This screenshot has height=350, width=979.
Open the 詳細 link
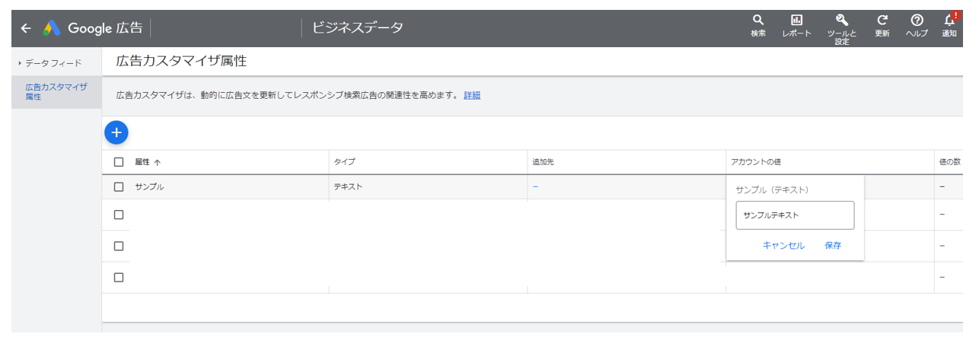(472, 95)
